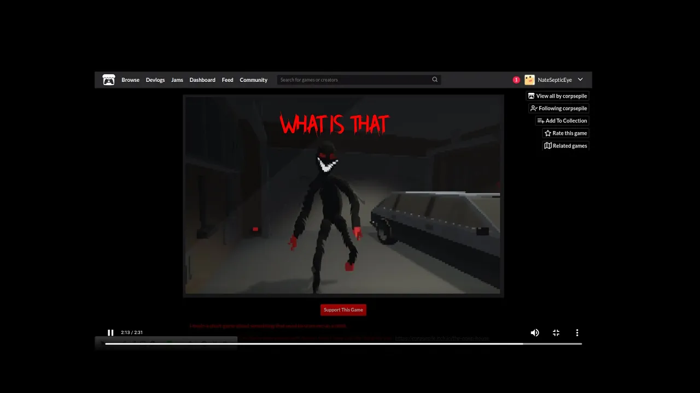Image resolution: width=700 pixels, height=393 pixels.
Task: Click the game preview image
Action: click(x=343, y=196)
